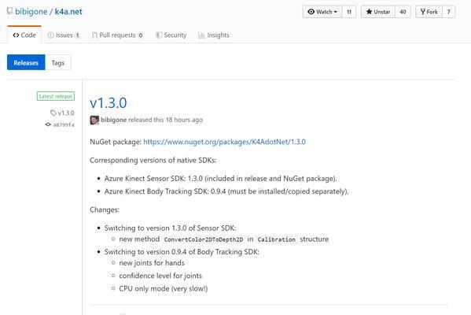Click the shield icon on Security tab
This screenshot has height=315, width=471.
(159, 35)
